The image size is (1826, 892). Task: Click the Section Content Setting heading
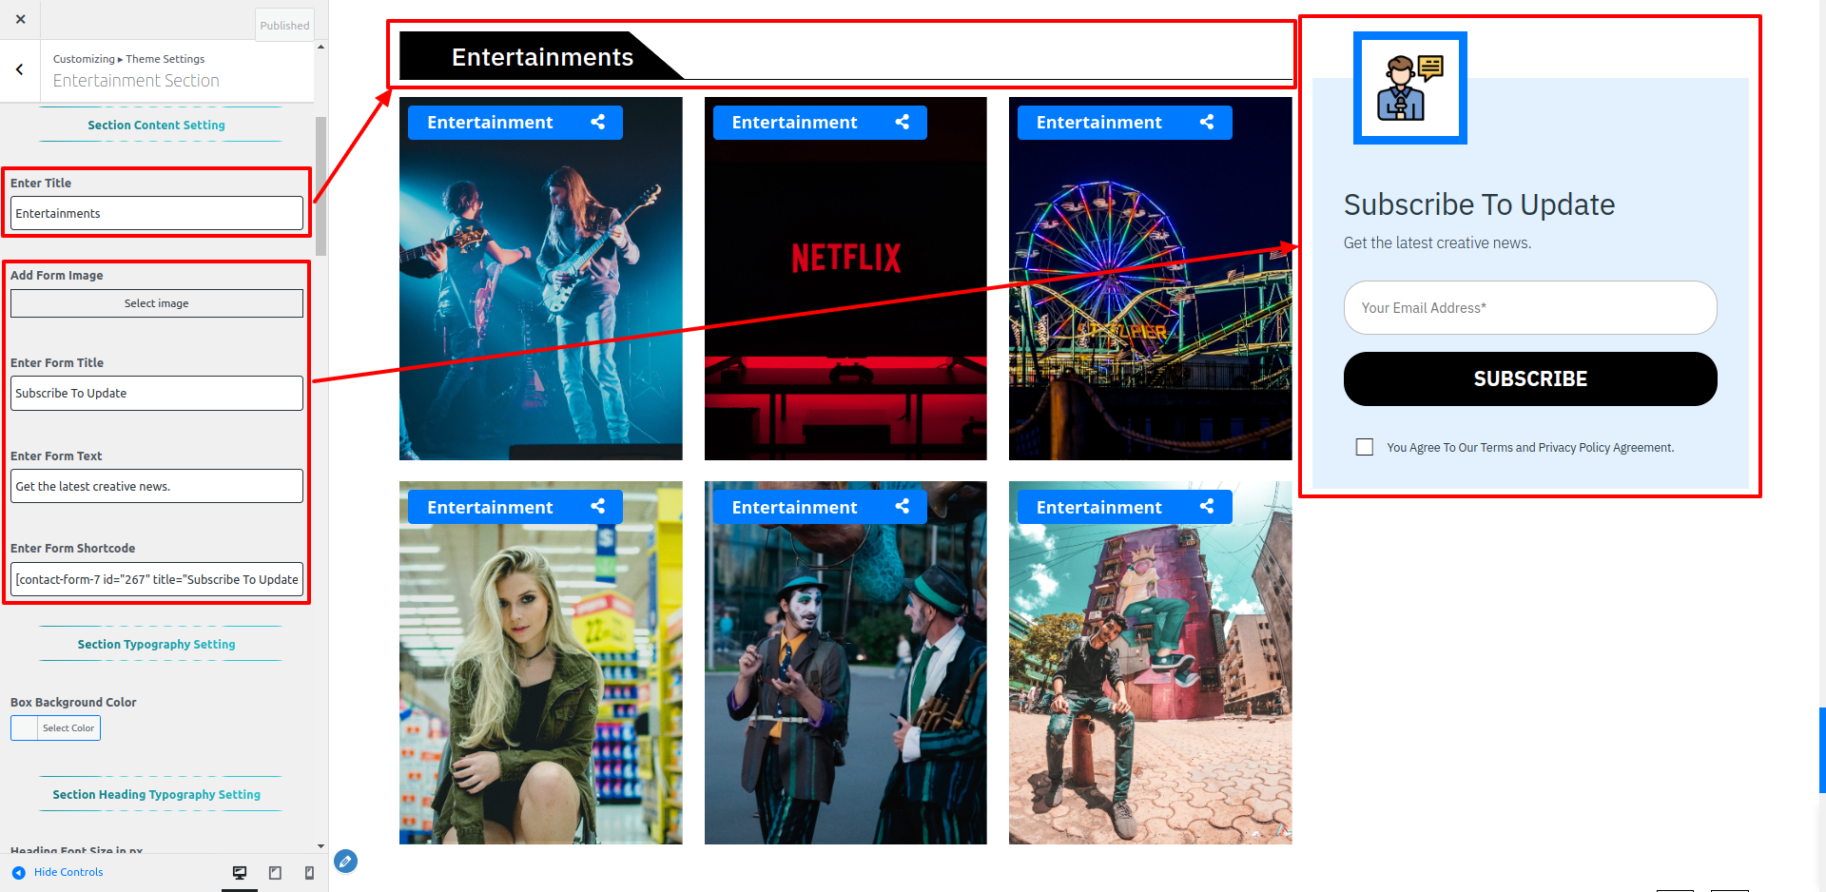click(x=157, y=125)
